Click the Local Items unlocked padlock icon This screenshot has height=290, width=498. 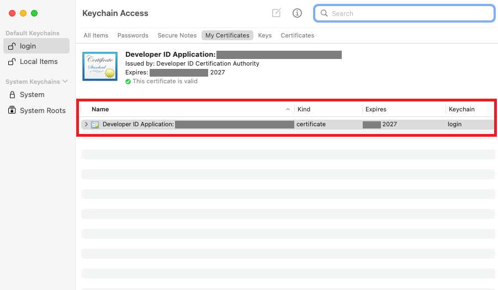pos(12,62)
